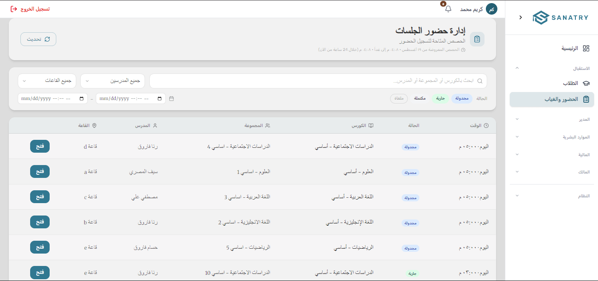Click the clock icon in the الوقت column header
Screen dimensions: 598x281
(486, 126)
